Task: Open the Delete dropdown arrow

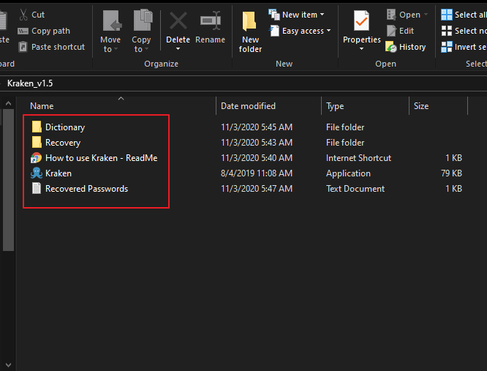Action: click(178, 49)
